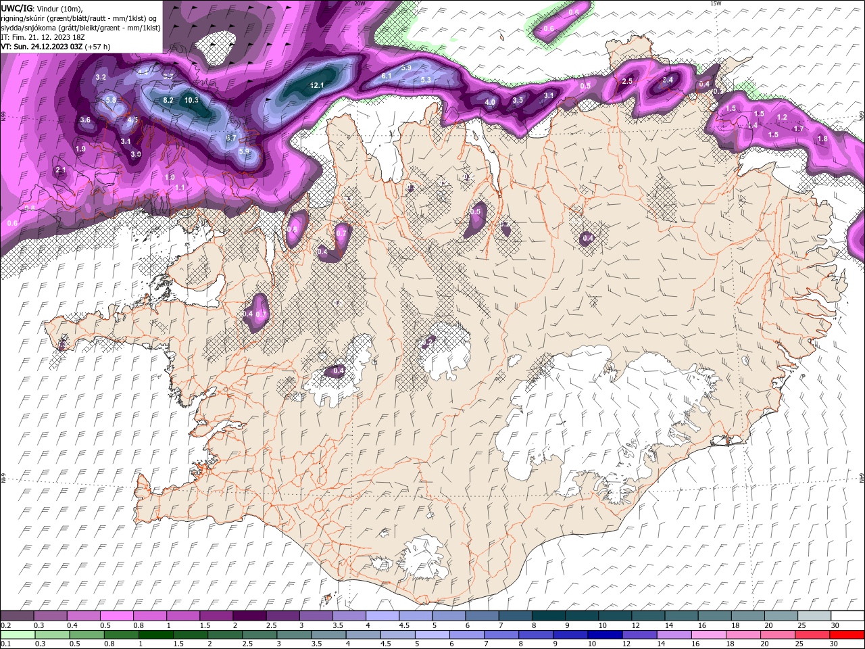Click the 20W longitude label at top
The width and height of the screenshot is (865, 649).
[360, 3]
